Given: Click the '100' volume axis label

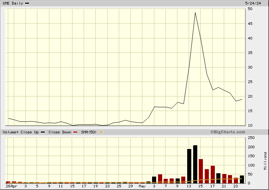Looking at the screenshot, I should pyautogui.click(x=251, y=165).
